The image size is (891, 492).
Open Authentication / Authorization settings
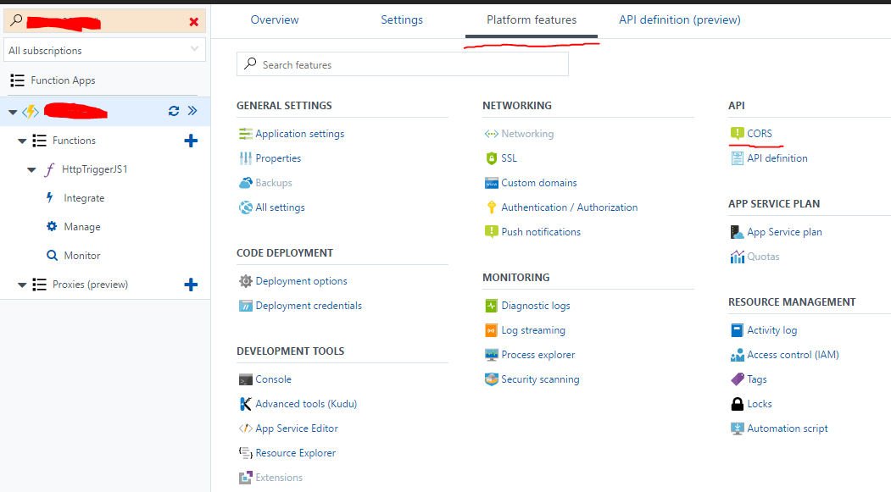pyautogui.click(x=569, y=207)
